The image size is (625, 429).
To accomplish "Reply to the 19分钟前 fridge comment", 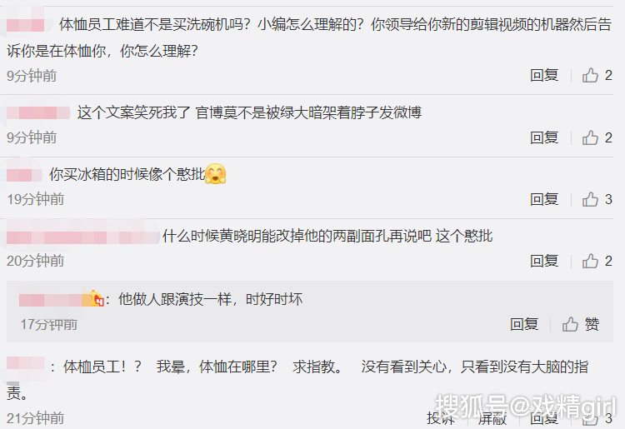I will [544, 199].
